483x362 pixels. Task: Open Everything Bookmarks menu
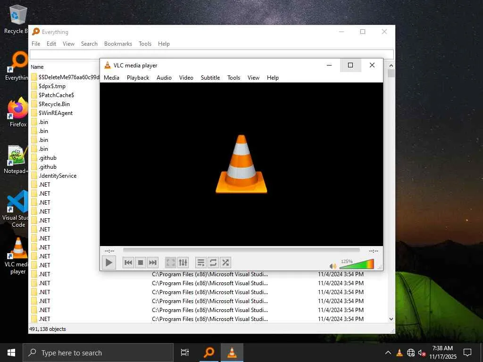pyautogui.click(x=118, y=44)
